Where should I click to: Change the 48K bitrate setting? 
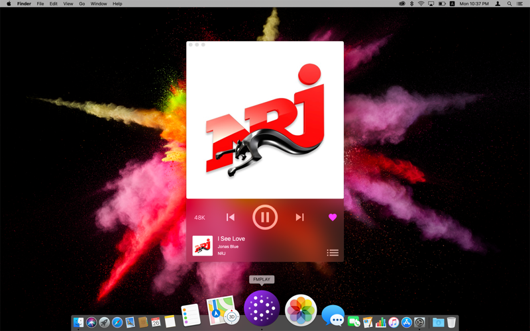pos(199,218)
